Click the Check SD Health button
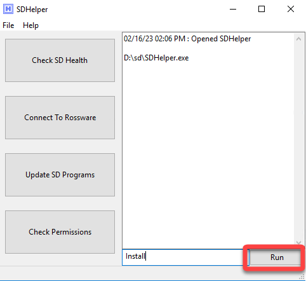Viewport: 306px width, 281px height. 60,60
